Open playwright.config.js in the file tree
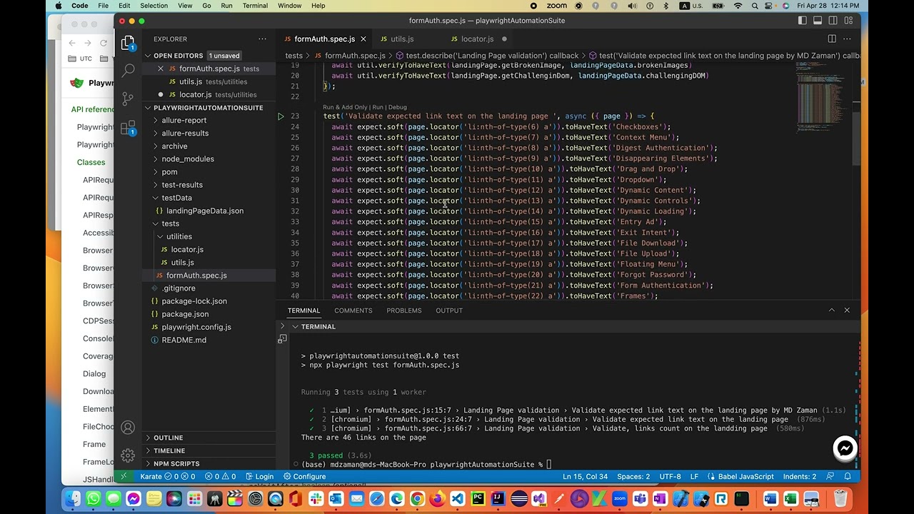Image resolution: width=914 pixels, height=514 pixels. 196,327
